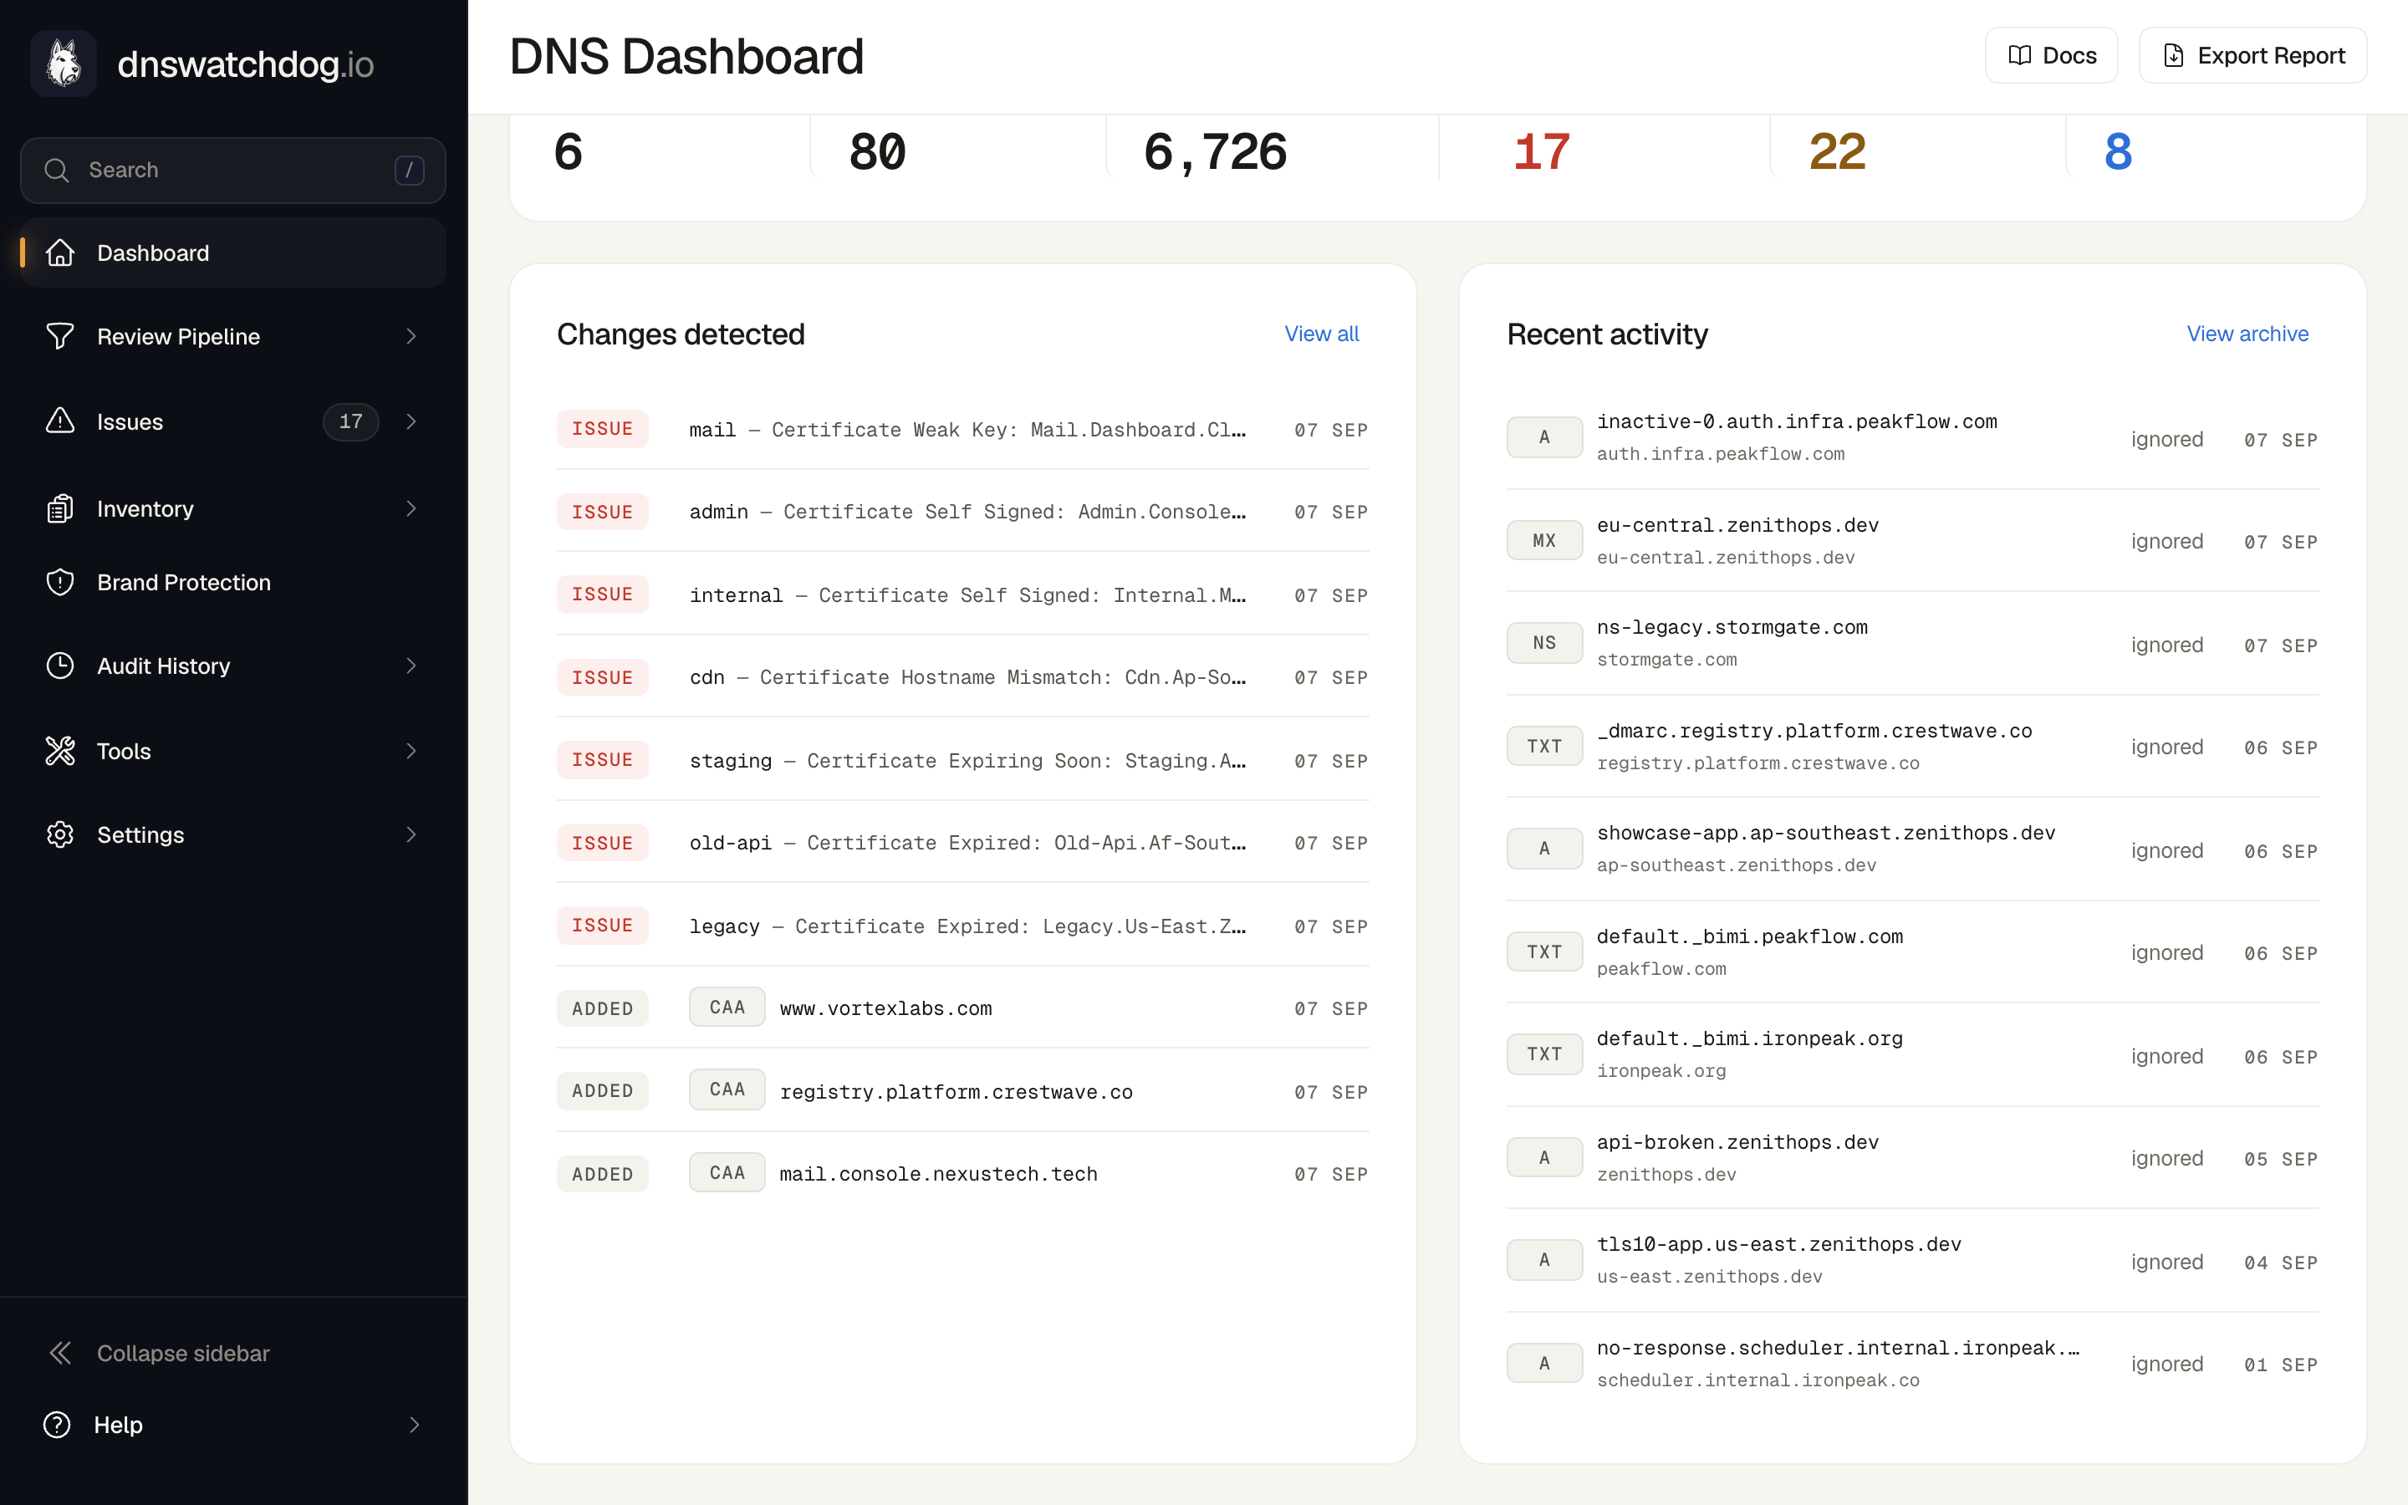Expand the Review Pipeline chevron

click(x=411, y=336)
